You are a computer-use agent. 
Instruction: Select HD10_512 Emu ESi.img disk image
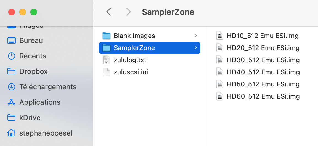pyautogui.click(x=263, y=36)
